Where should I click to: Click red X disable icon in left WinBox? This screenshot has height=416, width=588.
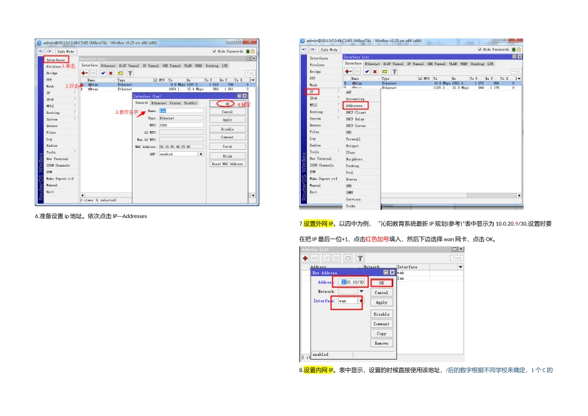pyautogui.click(x=111, y=73)
